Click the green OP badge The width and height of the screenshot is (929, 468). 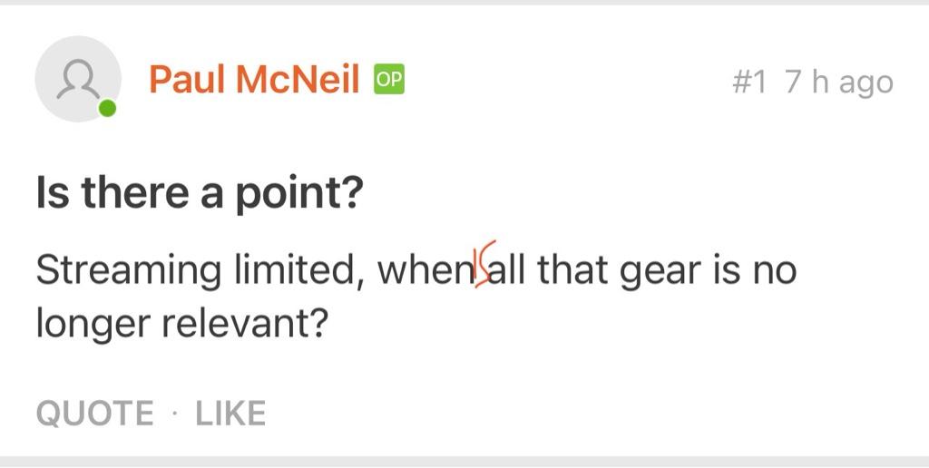[389, 80]
